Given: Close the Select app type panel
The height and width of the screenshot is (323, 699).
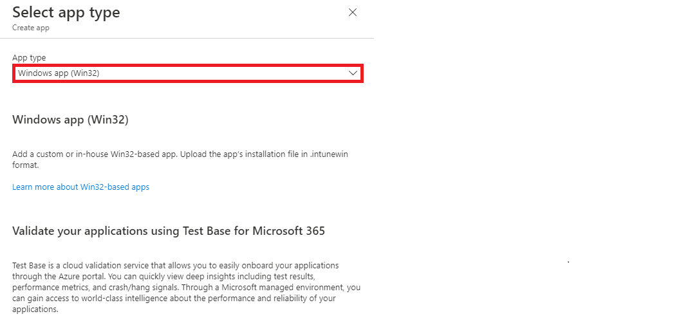Looking at the screenshot, I should coord(352,12).
